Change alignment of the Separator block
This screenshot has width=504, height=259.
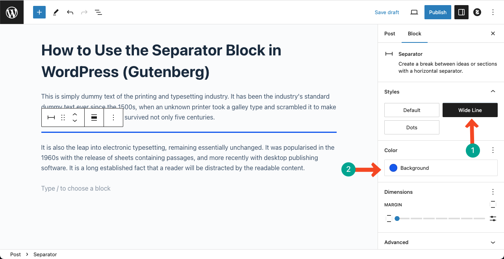click(94, 117)
